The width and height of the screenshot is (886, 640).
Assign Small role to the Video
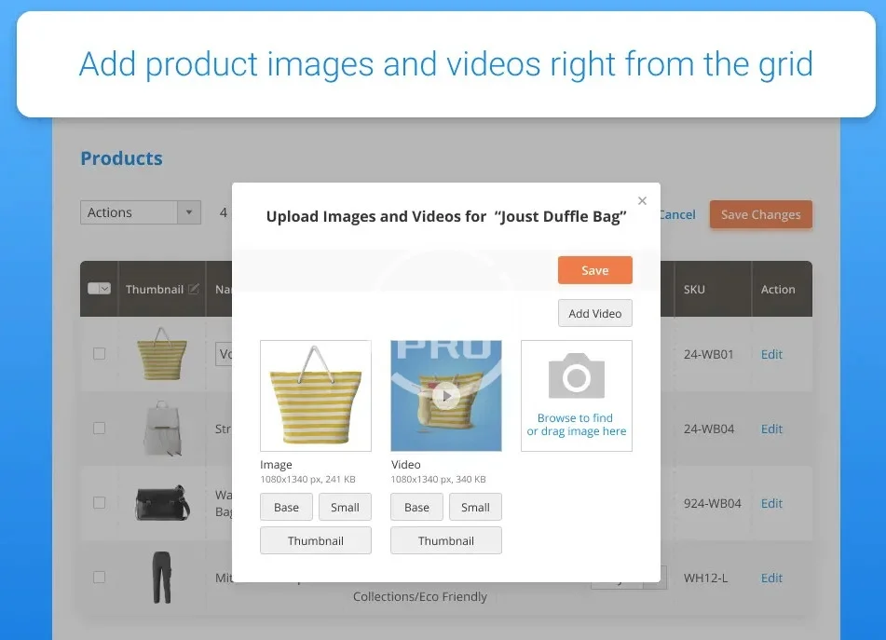475,507
